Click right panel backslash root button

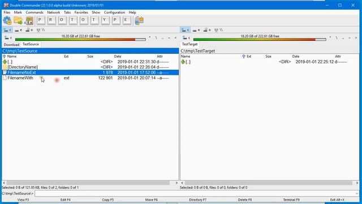click(x=337, y=38)
